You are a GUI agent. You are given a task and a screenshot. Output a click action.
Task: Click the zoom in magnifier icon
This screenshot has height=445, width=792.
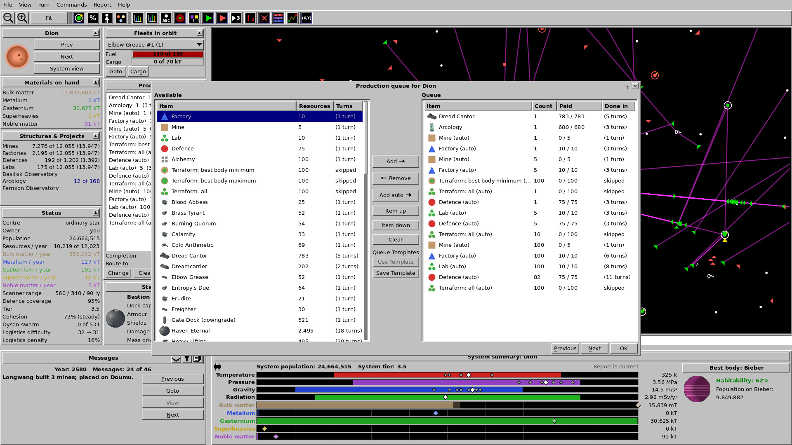point(22,18)
